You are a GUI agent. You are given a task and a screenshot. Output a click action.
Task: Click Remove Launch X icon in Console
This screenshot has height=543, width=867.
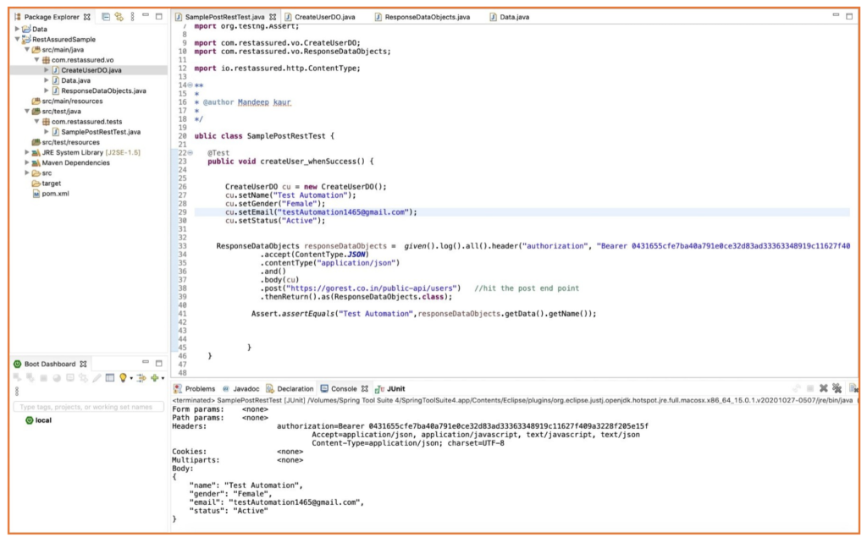(823, 388)
